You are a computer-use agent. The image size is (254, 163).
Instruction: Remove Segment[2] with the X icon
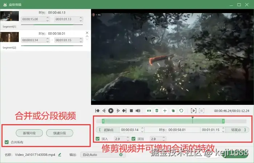[87, 33]
